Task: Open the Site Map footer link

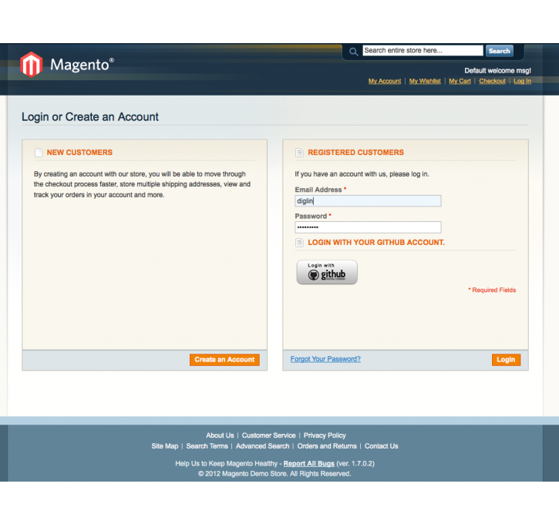Action: pyautogui.click(x=165, y=446)
